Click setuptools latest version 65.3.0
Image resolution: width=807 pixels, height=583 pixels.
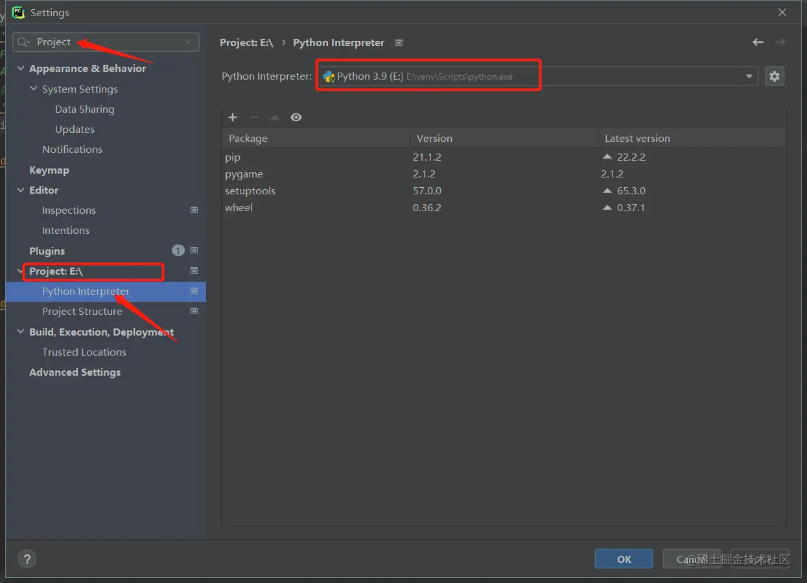[x=631, y=190]
